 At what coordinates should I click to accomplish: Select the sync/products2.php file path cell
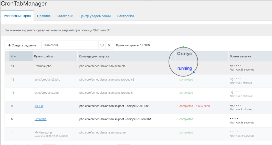(x=47, y=80)
